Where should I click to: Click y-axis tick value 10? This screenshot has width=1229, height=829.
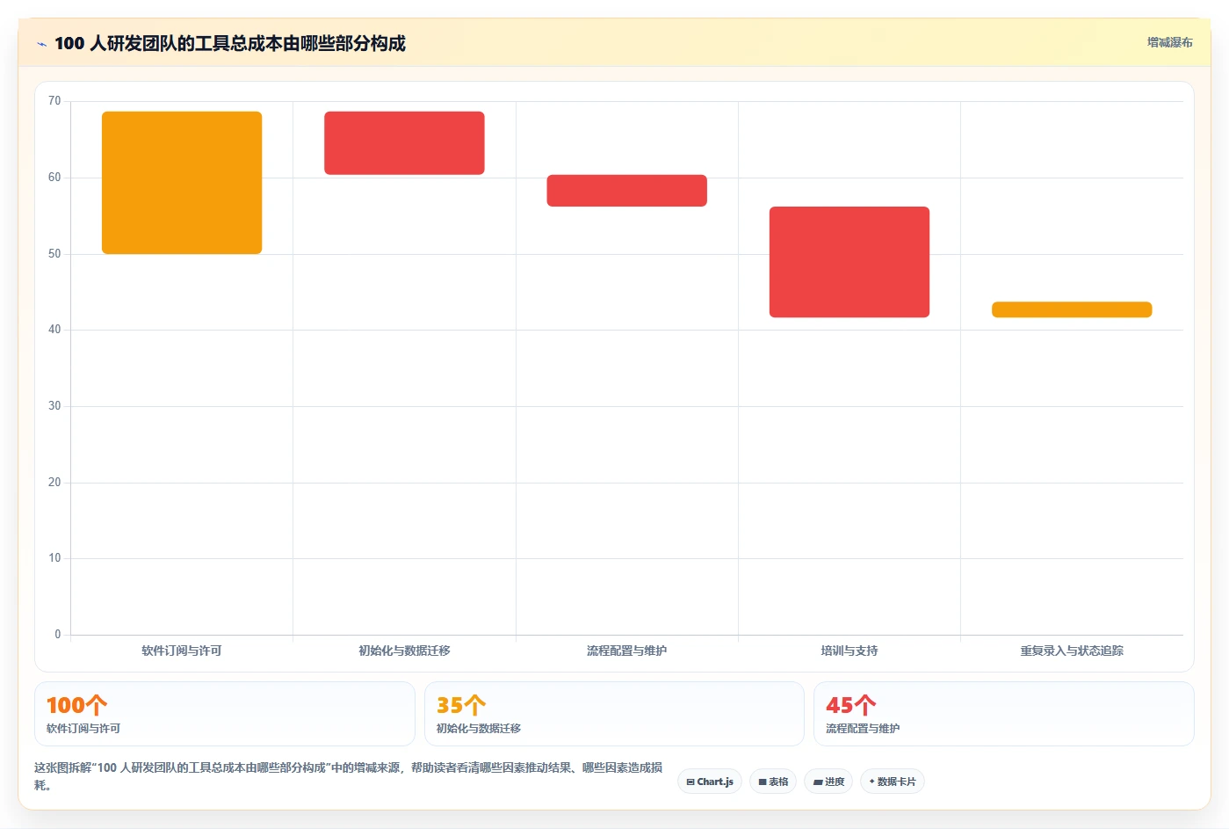[x=54, y=558]
